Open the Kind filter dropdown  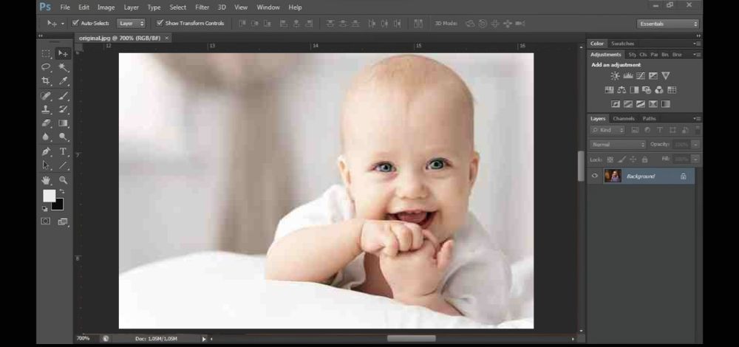pyautogui.click(x=608, y=130)
